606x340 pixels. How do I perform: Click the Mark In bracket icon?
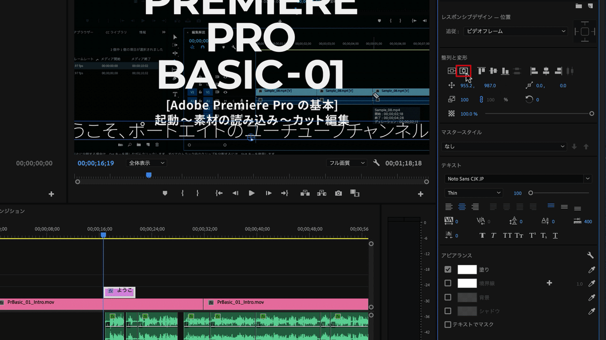pos(182,193)
